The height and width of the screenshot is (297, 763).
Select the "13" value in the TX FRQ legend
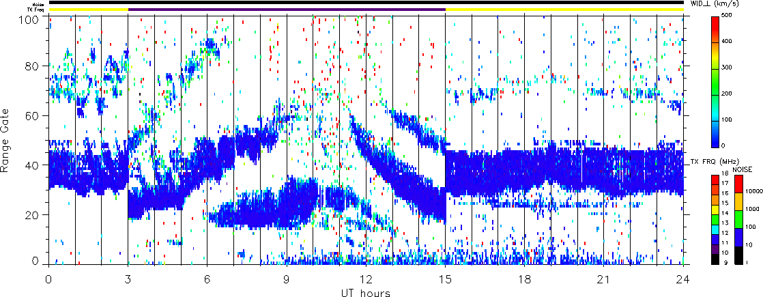724,223
